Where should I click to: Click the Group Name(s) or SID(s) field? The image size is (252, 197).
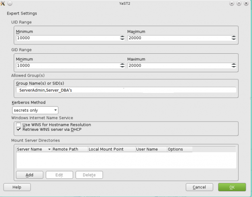126,90
